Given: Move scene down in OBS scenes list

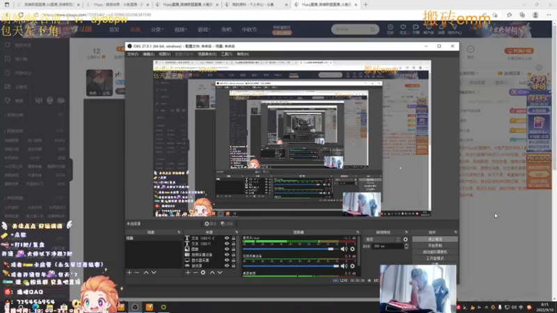Looking at the screenshot, I should tap(154, 273).
